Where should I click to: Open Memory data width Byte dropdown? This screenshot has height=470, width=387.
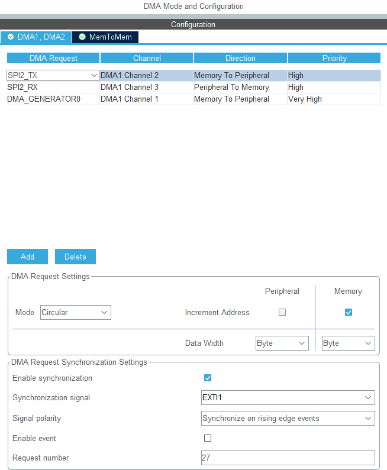click(349, 343)
